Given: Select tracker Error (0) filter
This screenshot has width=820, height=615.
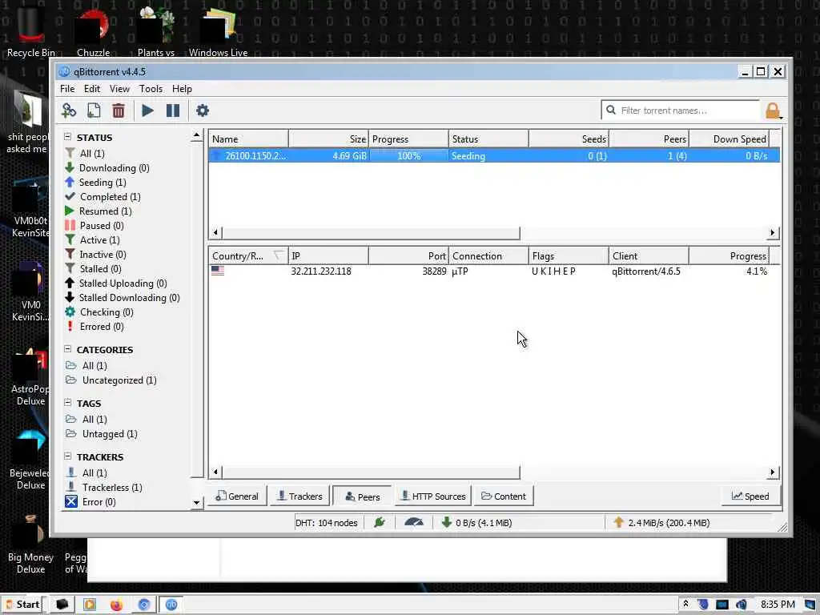Looking at the screenshot, I should (x=90, y=502).
